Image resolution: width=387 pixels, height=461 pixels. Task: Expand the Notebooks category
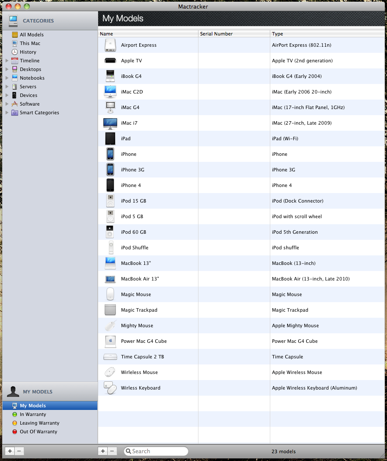point(7,78)
